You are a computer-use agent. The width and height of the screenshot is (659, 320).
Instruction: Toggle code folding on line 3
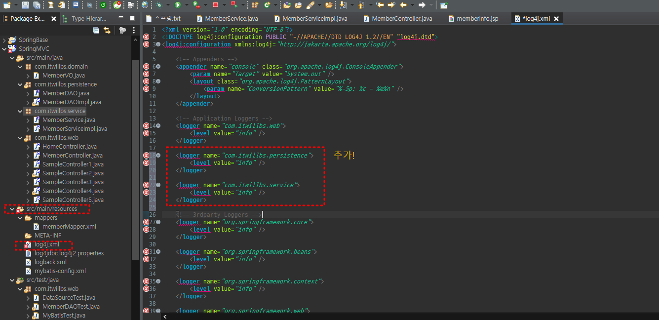(159, 44)
